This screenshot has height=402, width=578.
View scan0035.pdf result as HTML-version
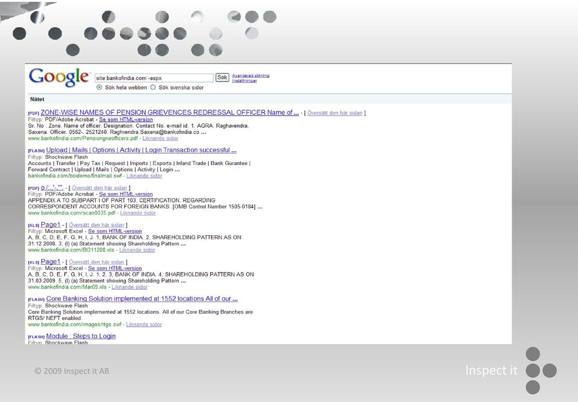tap(126, 194)
